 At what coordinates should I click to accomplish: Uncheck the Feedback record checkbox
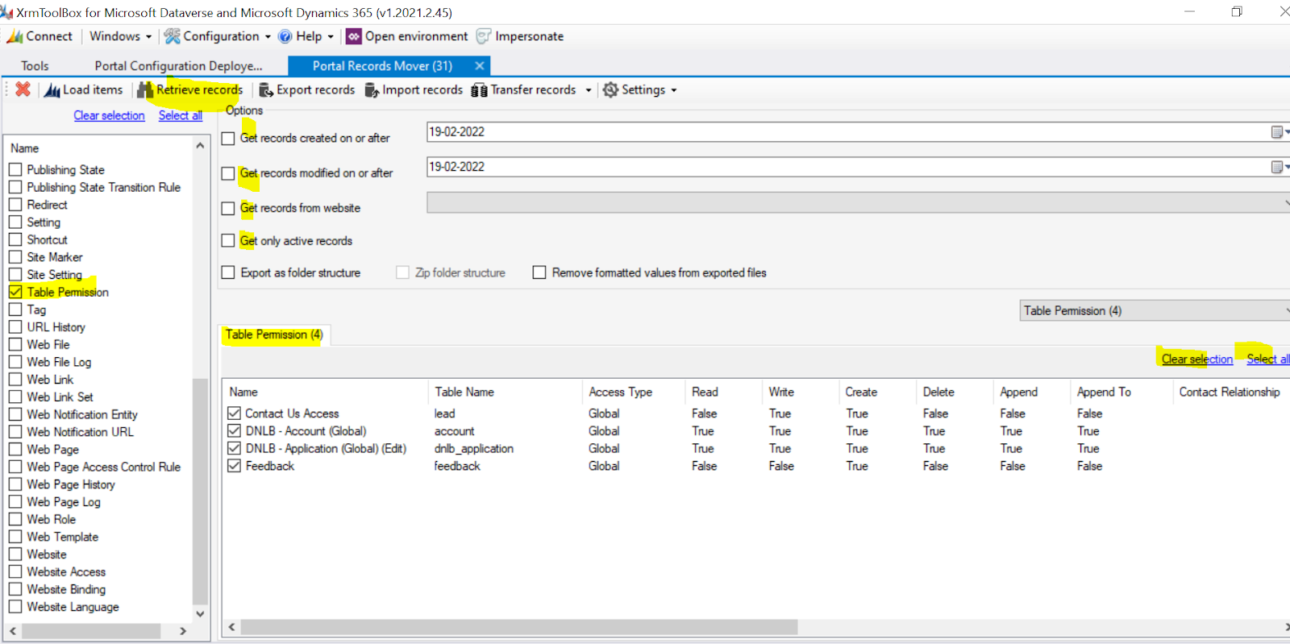(235, 465)
